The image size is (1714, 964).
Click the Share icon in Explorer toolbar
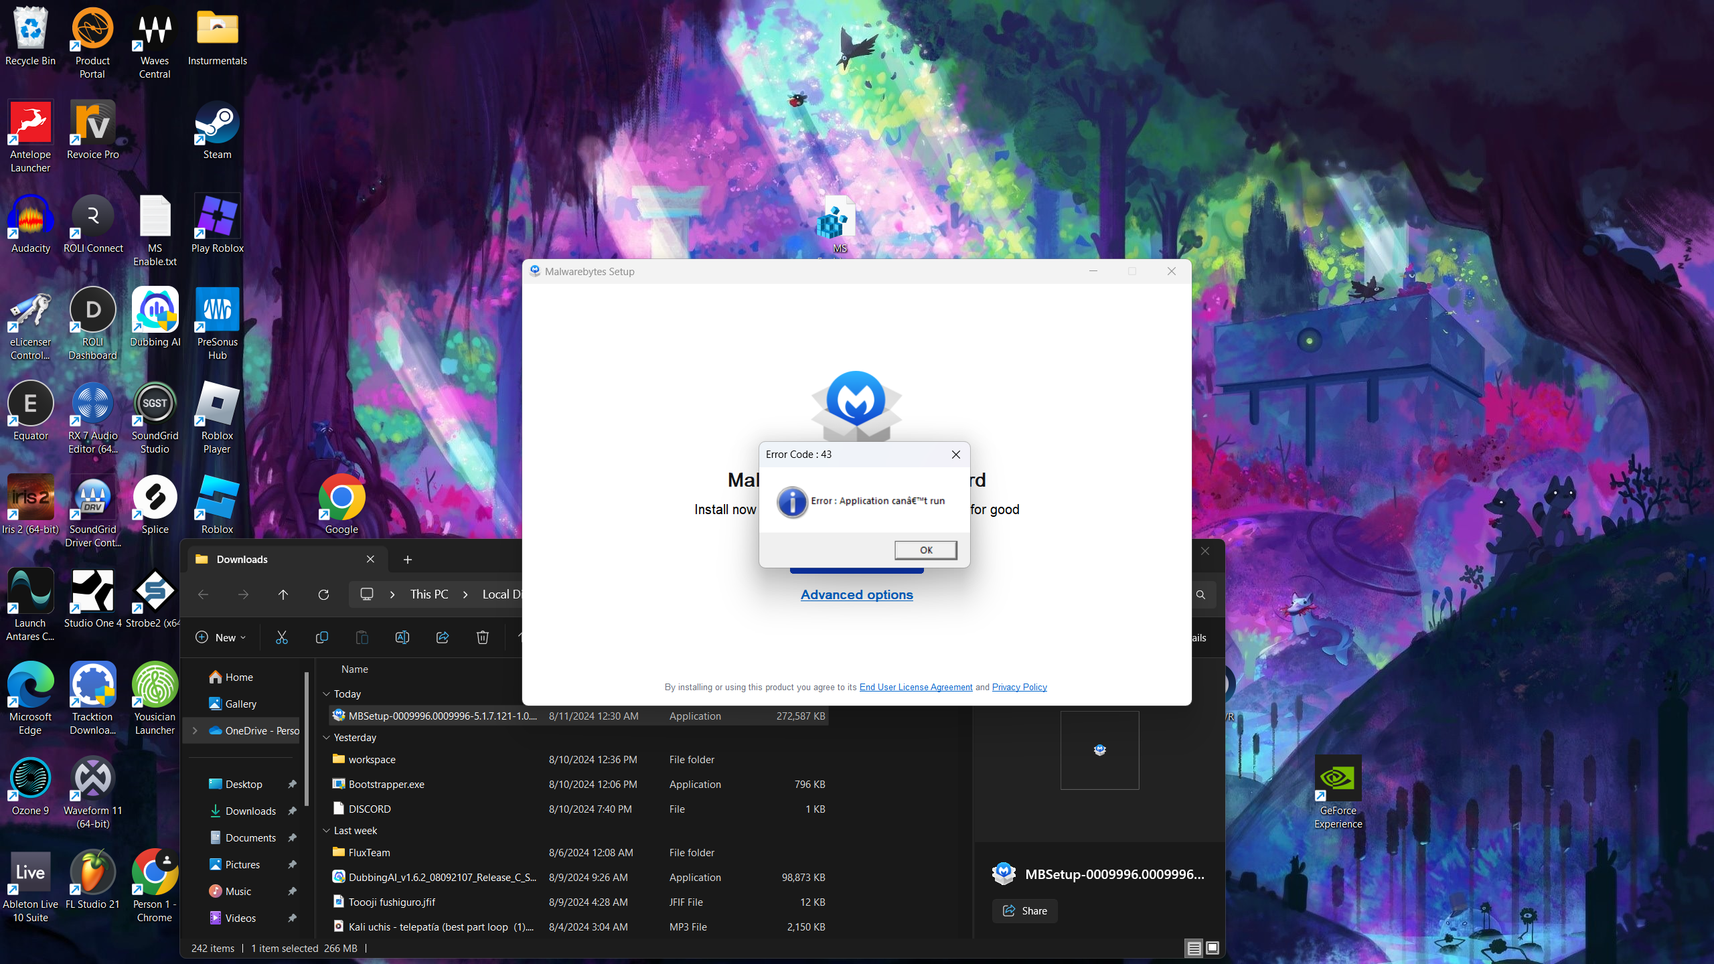click(x=442, y=637)
